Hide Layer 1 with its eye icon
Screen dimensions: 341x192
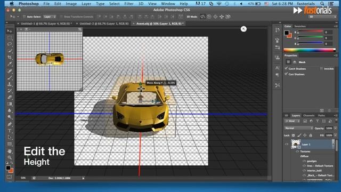coord(287,144)
